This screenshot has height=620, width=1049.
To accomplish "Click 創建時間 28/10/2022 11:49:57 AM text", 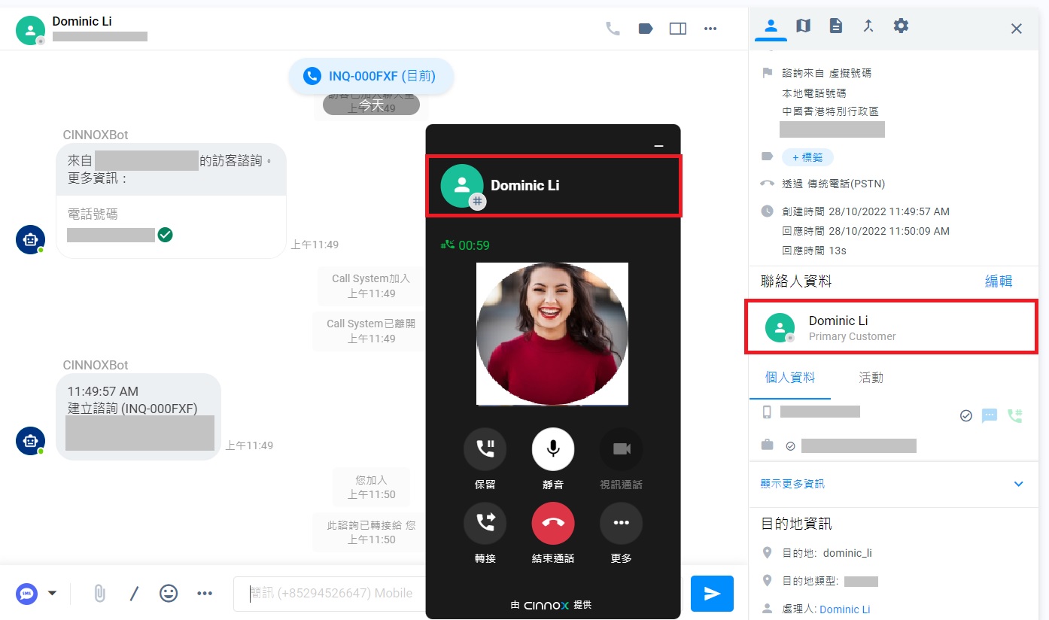I will point(866,211).
